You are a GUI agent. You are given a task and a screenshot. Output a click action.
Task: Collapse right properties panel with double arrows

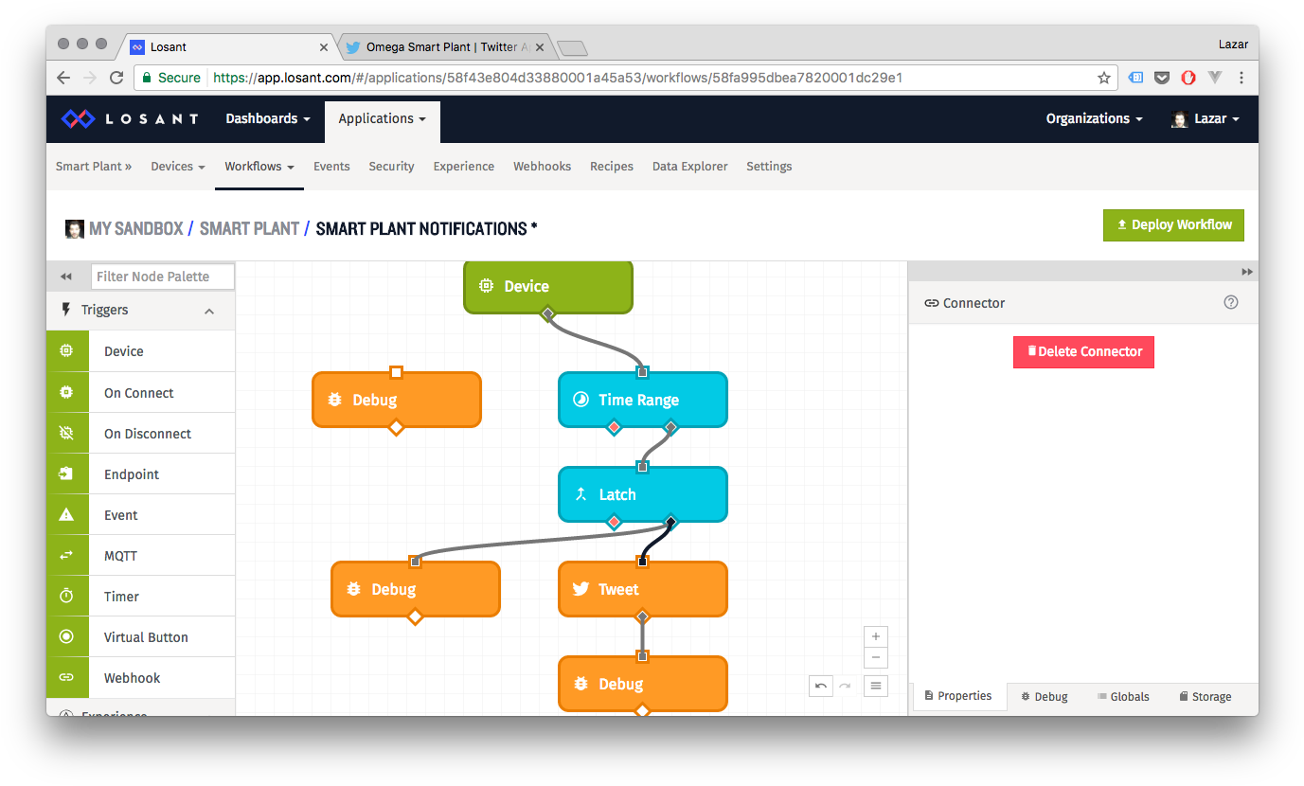(1247, 272)
